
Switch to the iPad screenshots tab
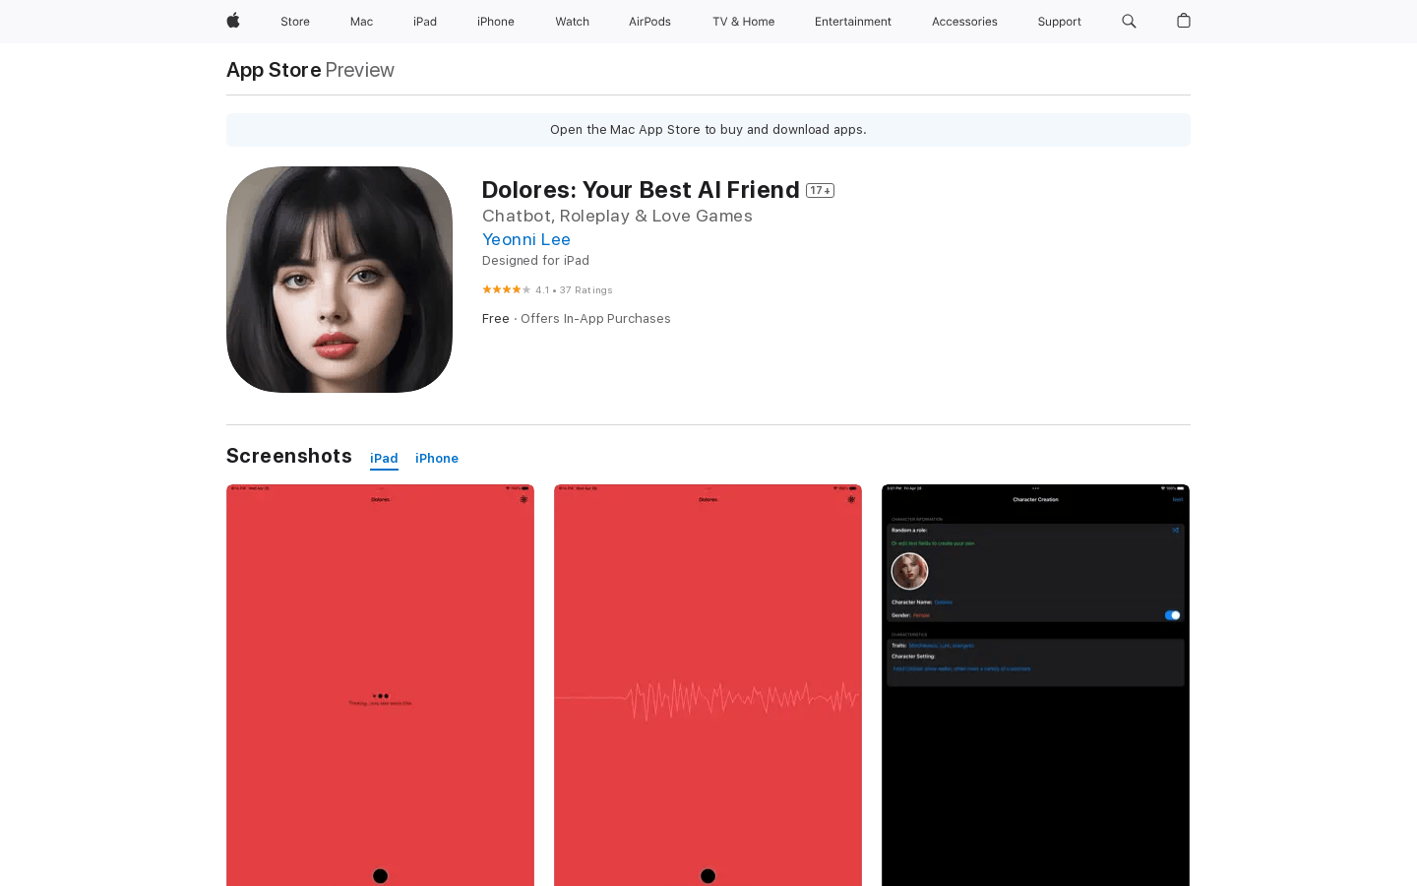pos(384,459)
